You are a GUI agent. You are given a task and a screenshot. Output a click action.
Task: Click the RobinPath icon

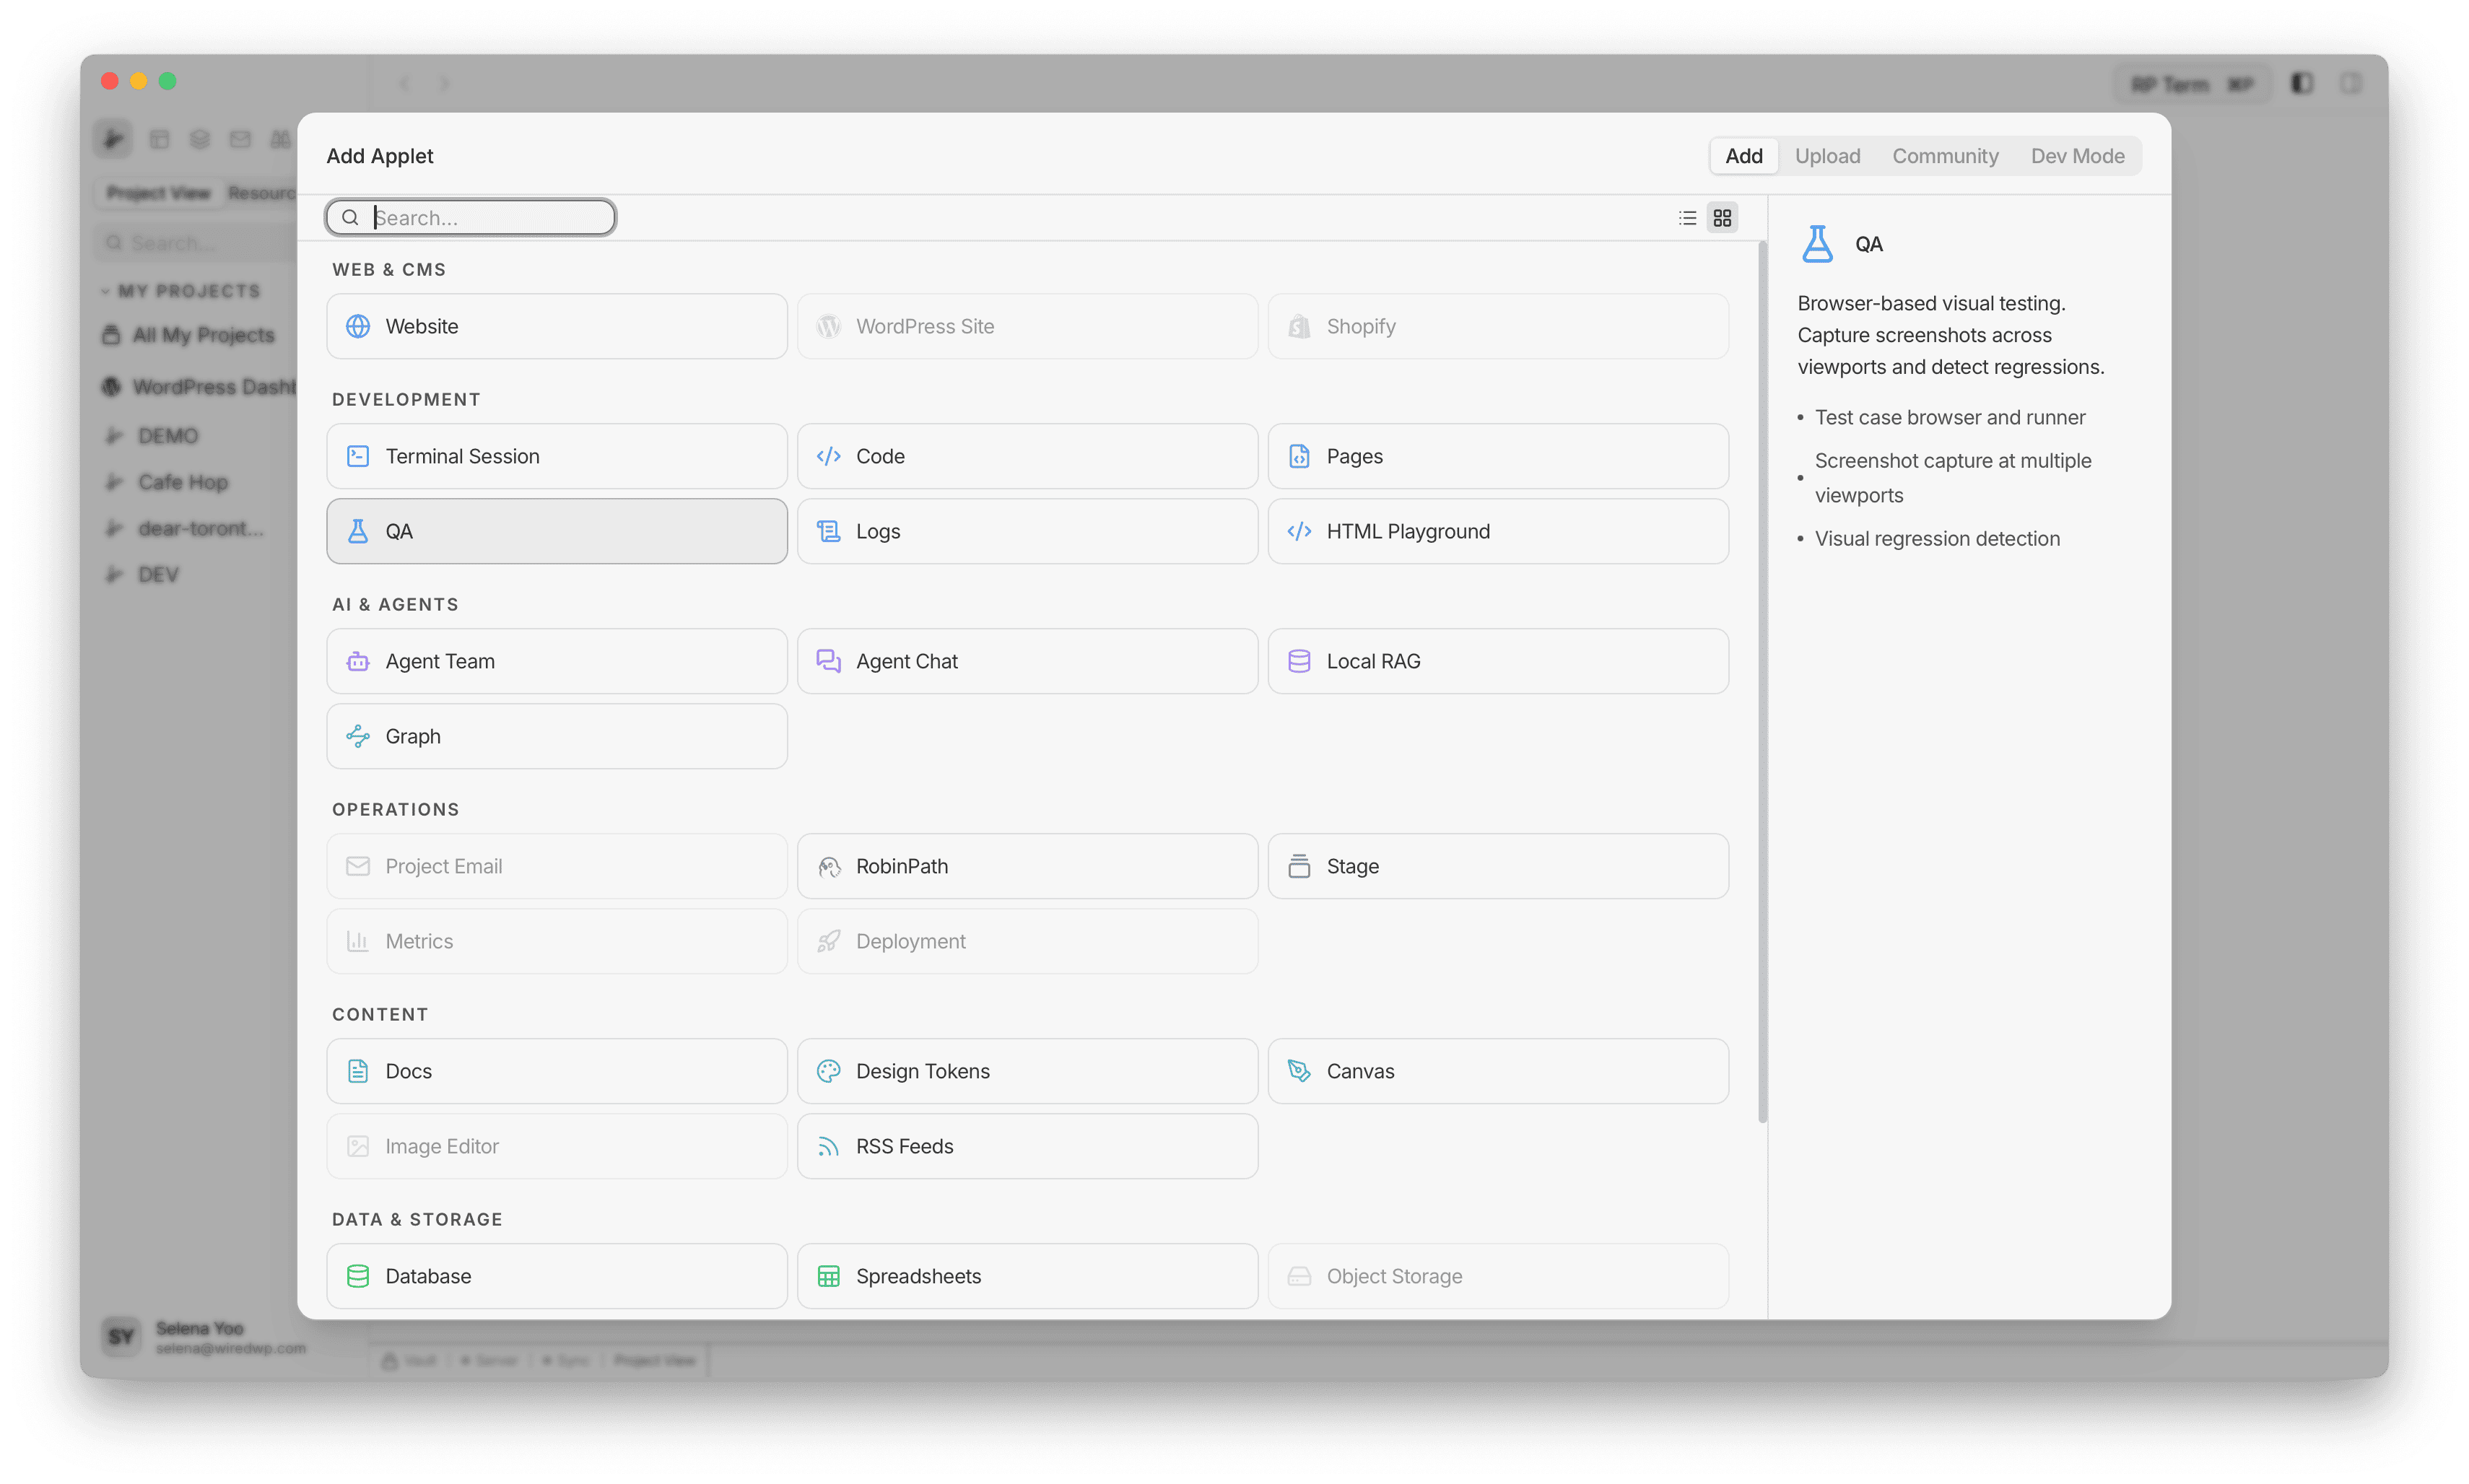coord(828,866)
